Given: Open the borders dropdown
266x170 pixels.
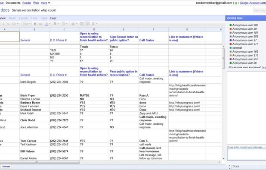Looking at the screenshot, I should (x=65, y=24).
